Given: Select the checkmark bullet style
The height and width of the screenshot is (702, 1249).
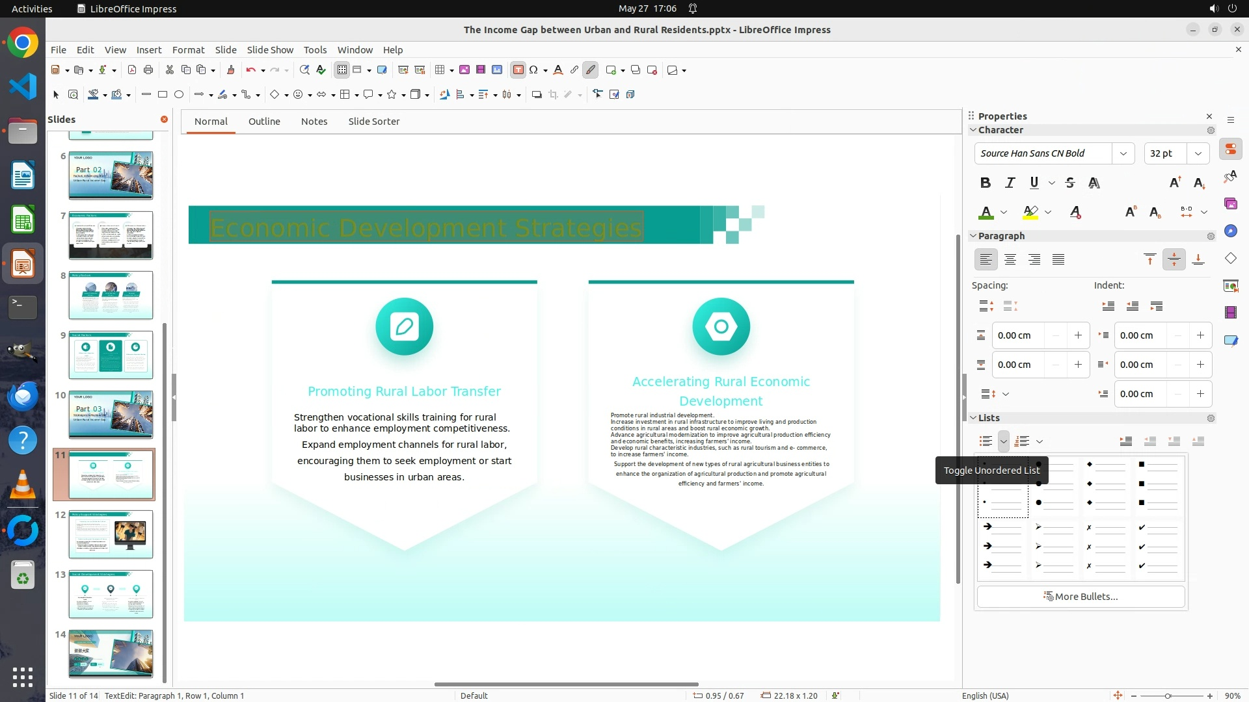Looking at the screenshot, I should click(1158, 546).
